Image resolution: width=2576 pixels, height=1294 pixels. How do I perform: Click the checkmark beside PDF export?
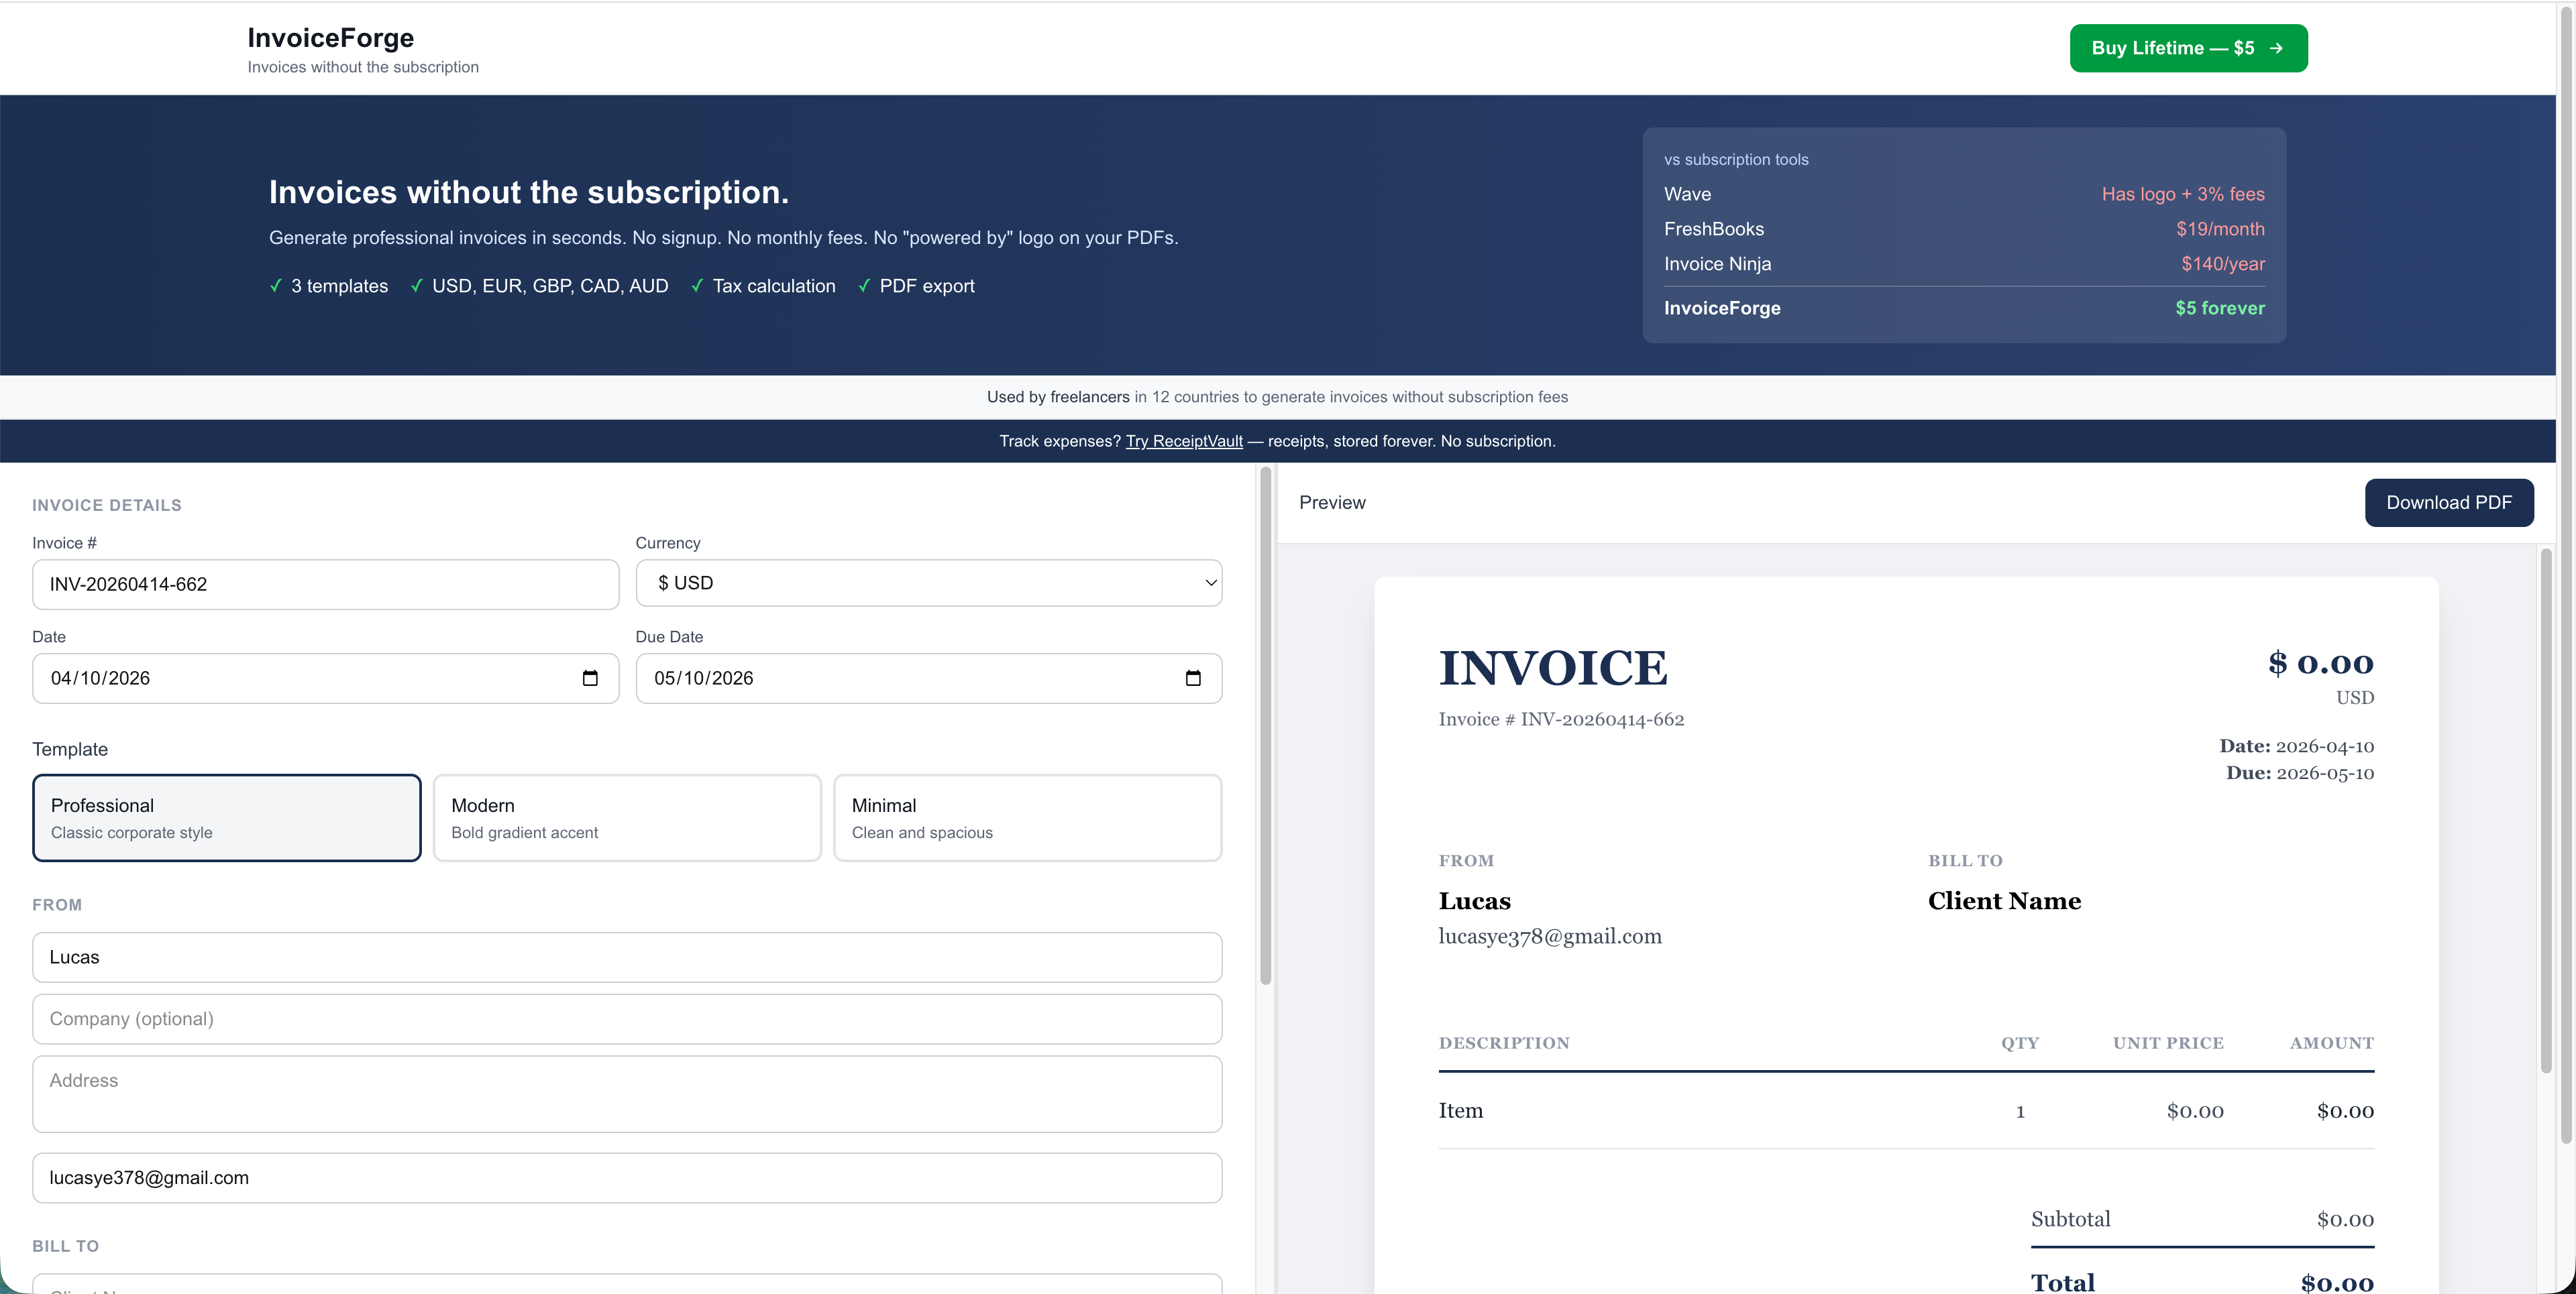point(864,286)
